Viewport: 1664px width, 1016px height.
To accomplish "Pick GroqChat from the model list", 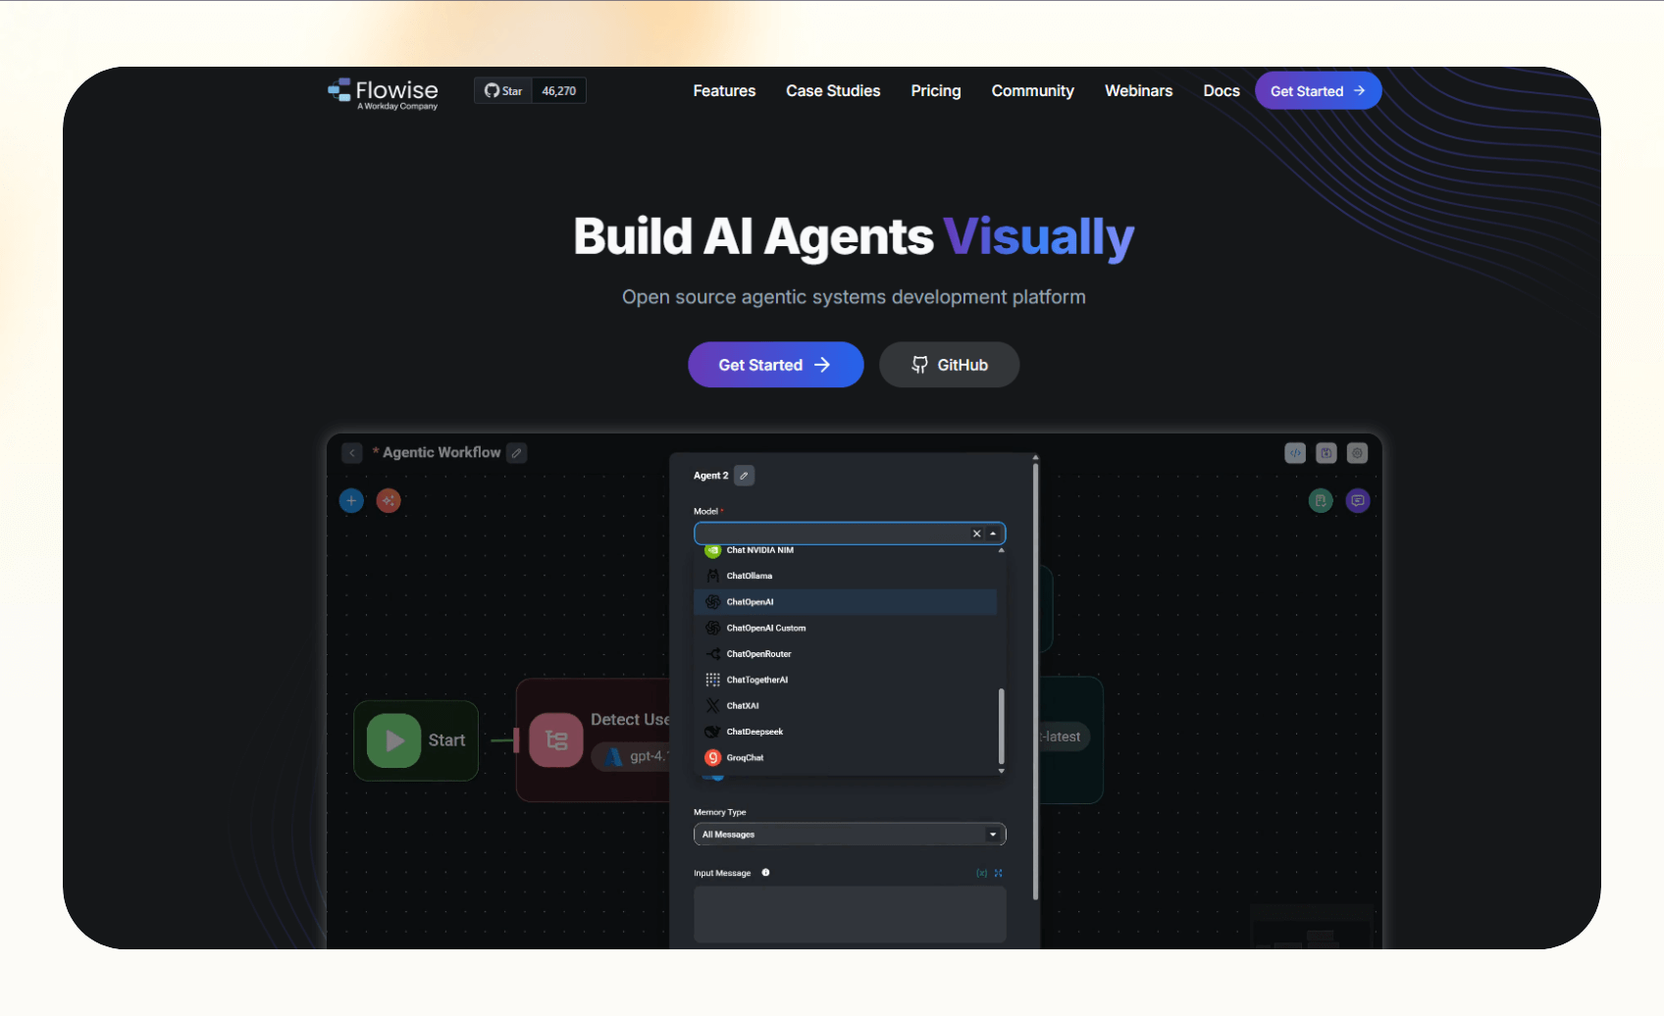I will [x=846, y=758].
